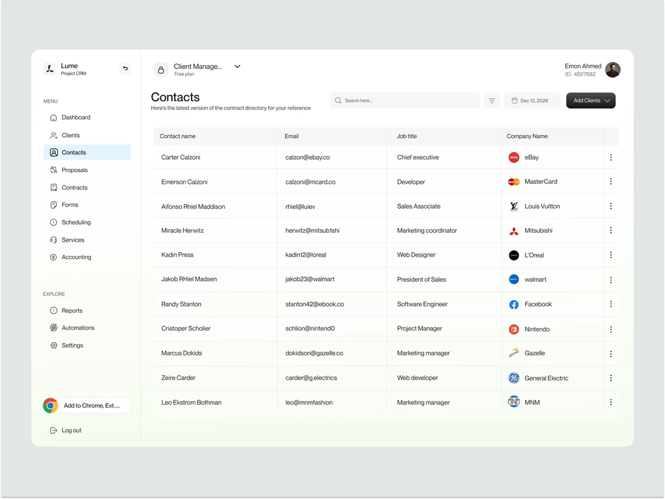Viewport: 665px width, 499px height.
Task: Open row options for Miracle Herwitz
Action: point(610,231)
